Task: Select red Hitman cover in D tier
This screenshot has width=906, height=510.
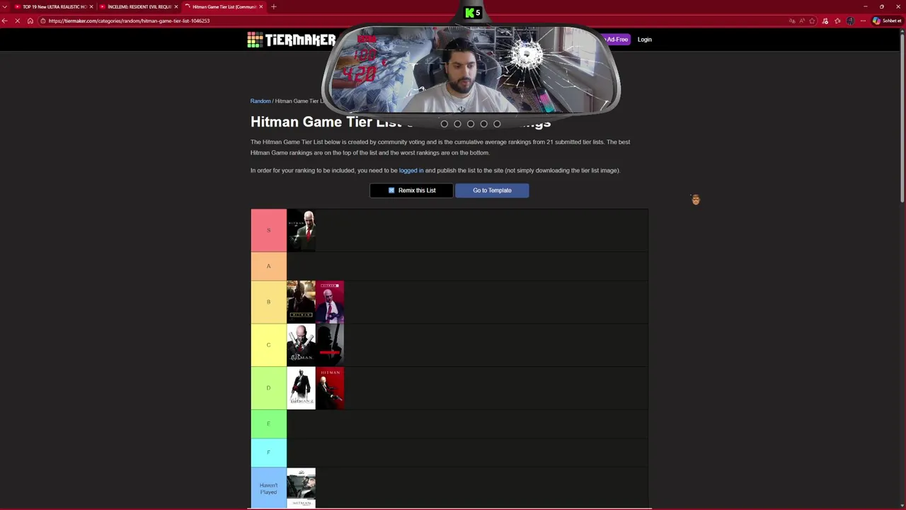Action: [x=330, y=387]
